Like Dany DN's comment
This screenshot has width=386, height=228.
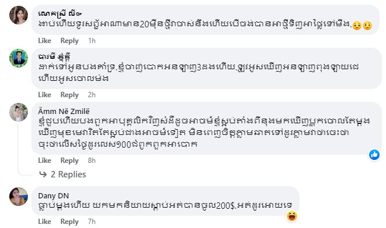(45, 222)
